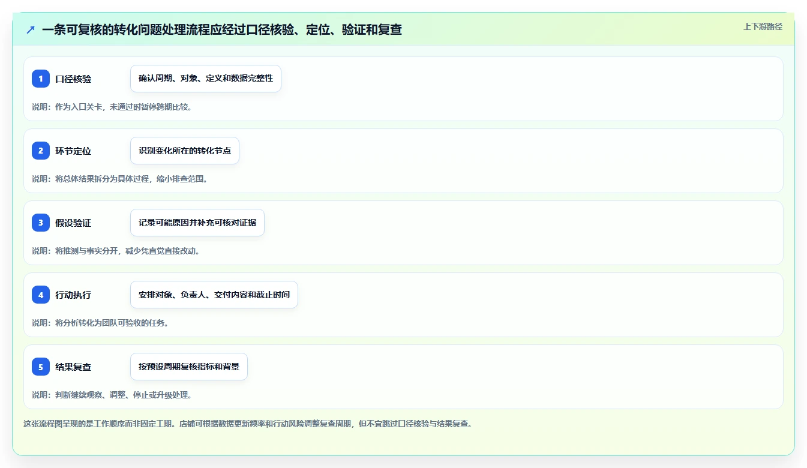Click the 确认周期、对象、定义和数据完整性 chip
Image resolution: width=807 pixels, height=468 pixels.
point(206,79)
